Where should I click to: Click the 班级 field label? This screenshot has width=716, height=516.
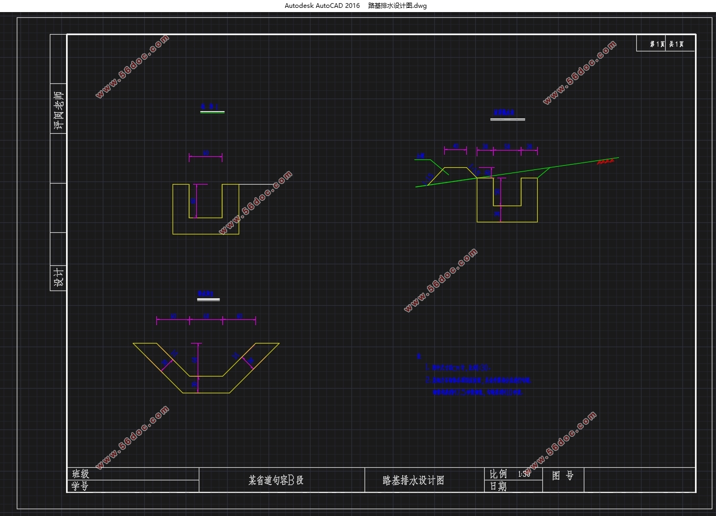(x=81, y=474)
